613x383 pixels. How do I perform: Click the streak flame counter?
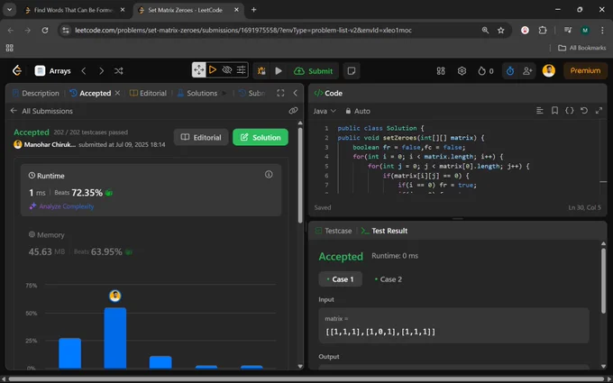486,70
